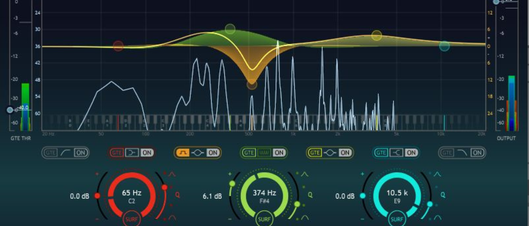Toggle the red band ON switch
The height and width of the screenshot is (226, 529).
(147, 153)
